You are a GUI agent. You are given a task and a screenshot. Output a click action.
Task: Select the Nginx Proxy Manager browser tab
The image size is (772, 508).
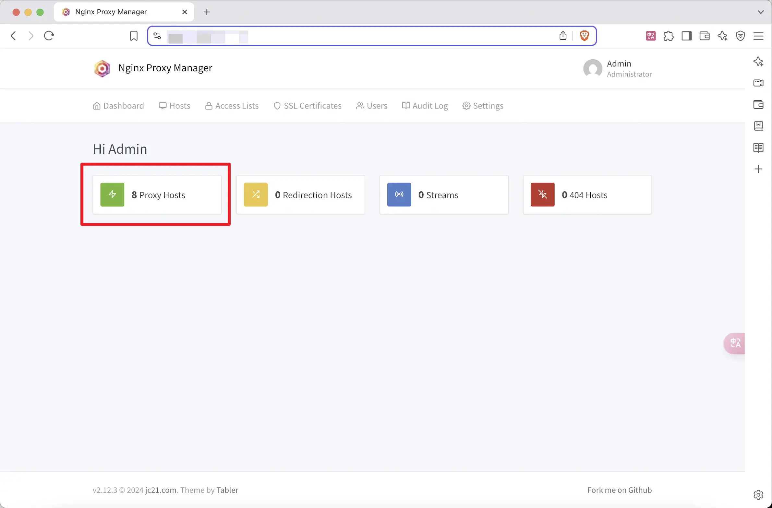(x=124, y=12)
